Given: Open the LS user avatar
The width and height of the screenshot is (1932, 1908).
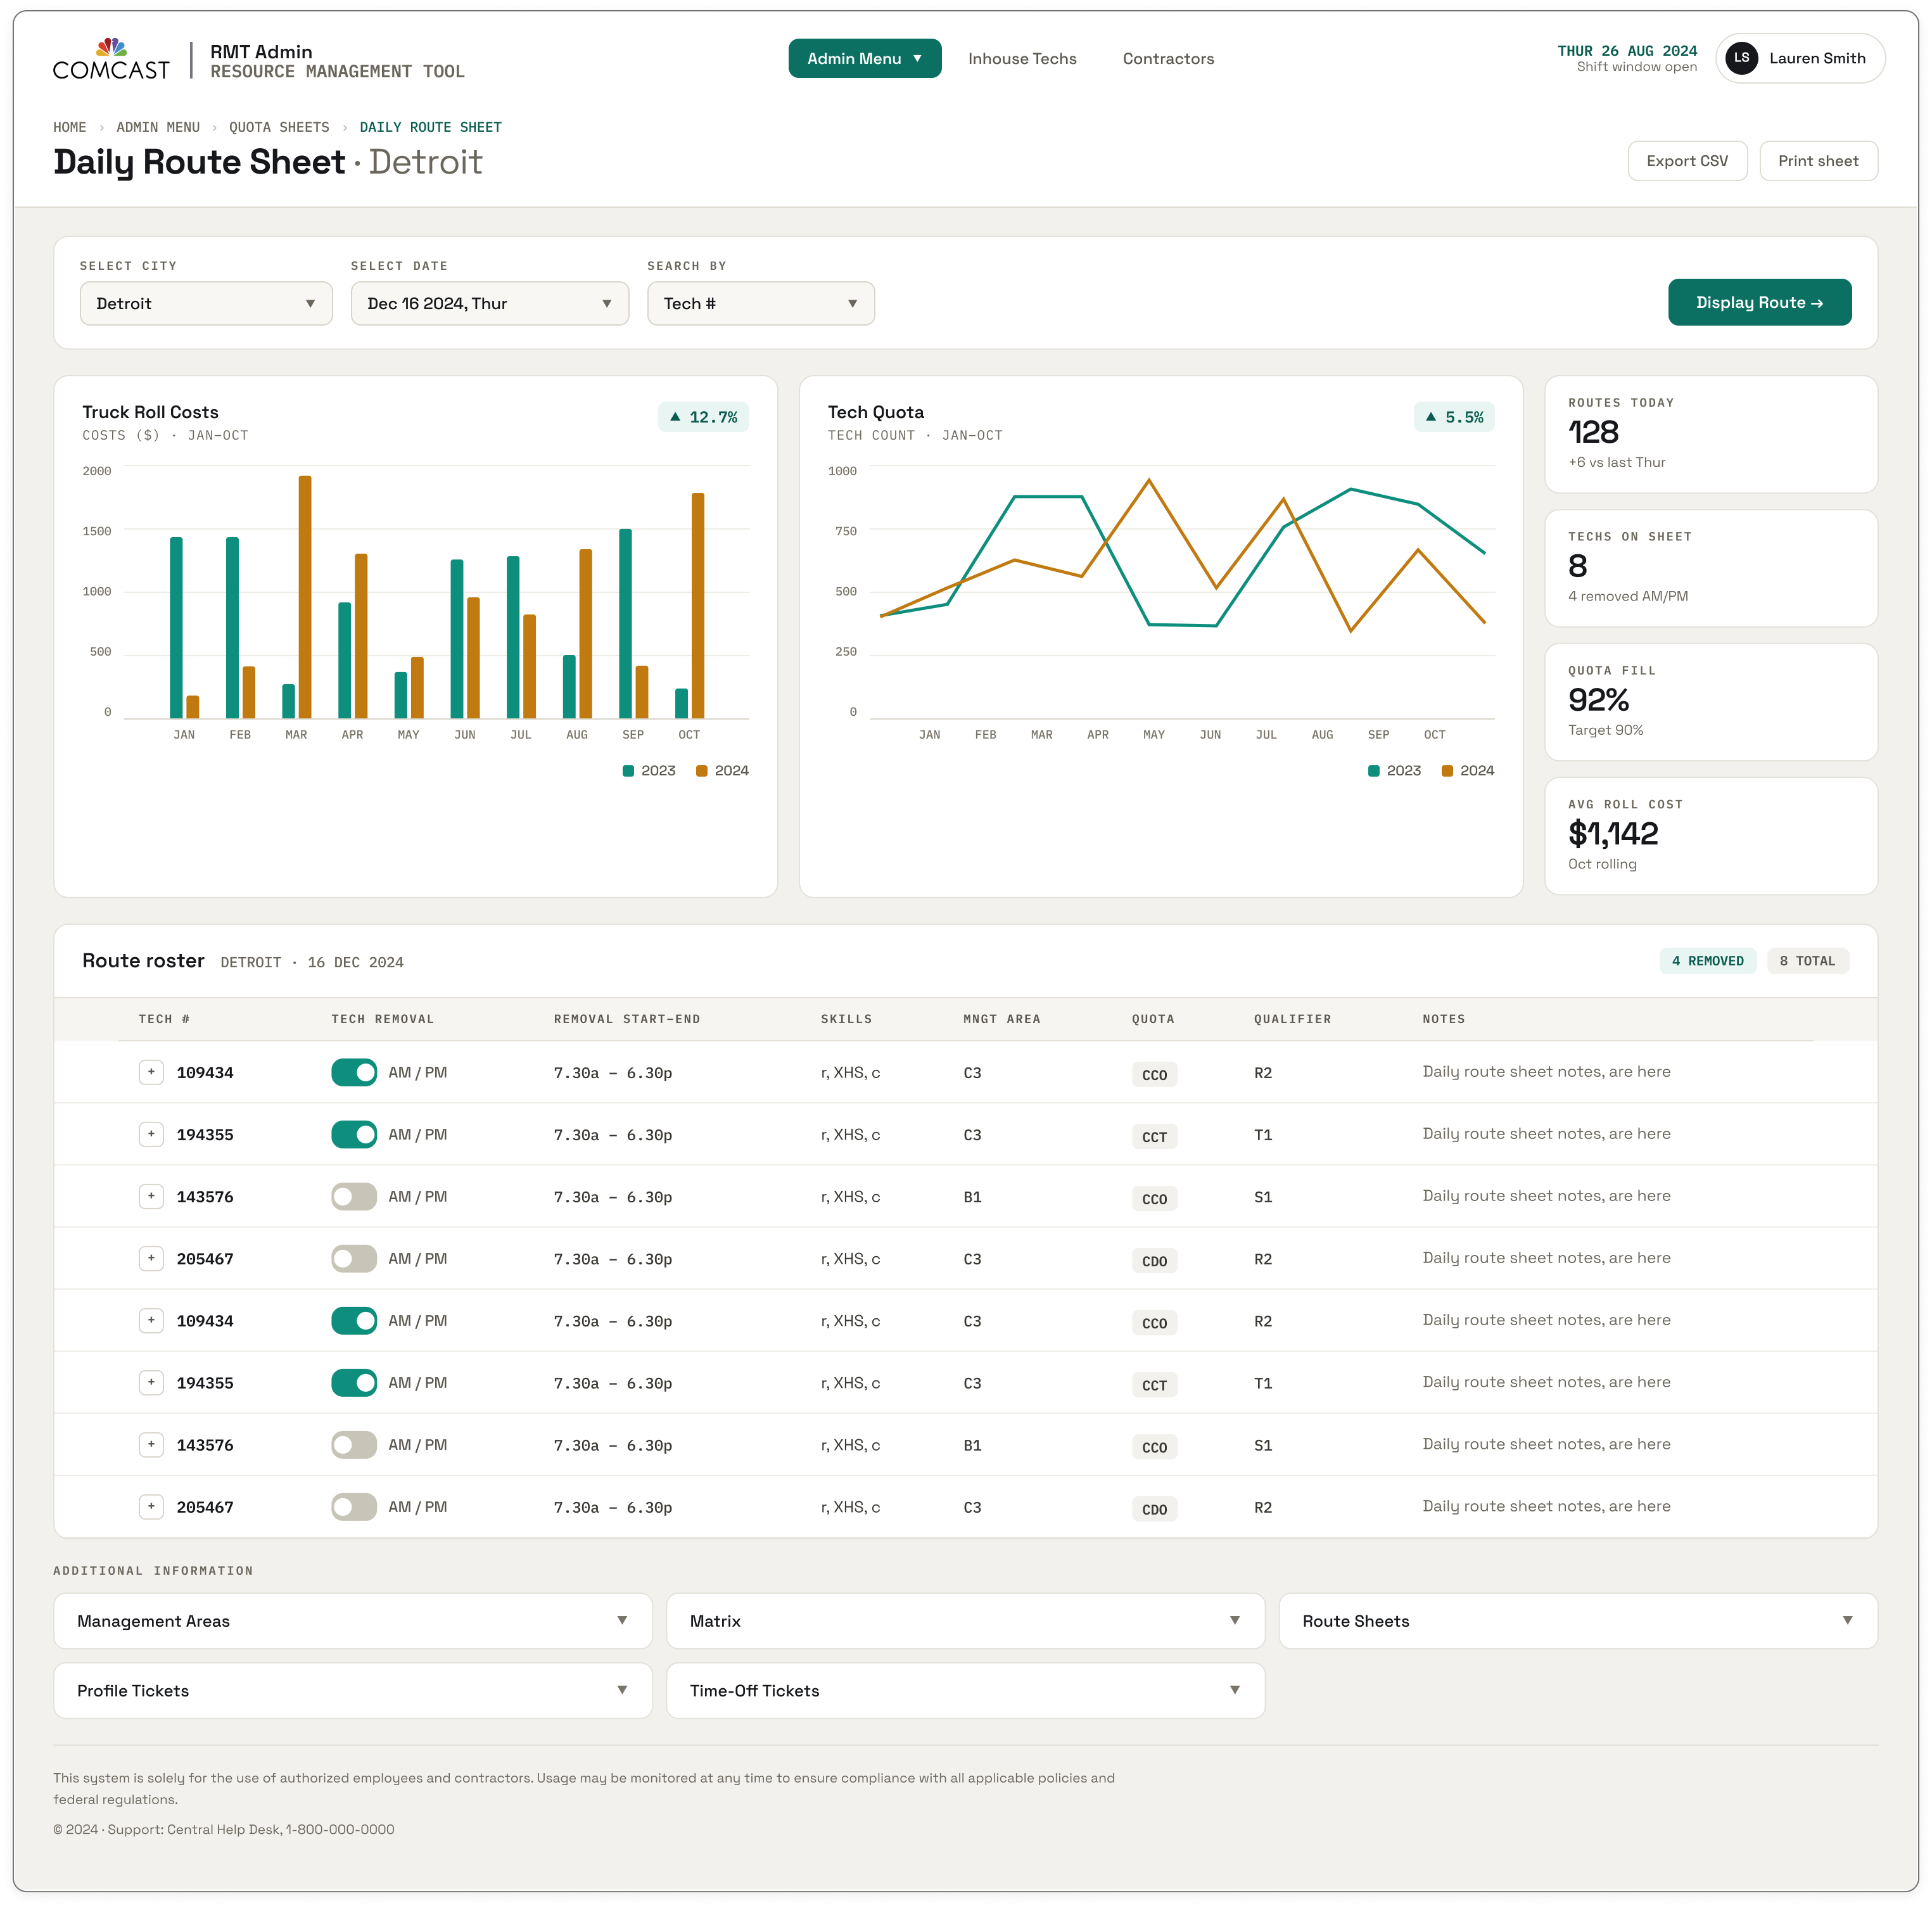Looking at the screenshot, I should 1741,58.
